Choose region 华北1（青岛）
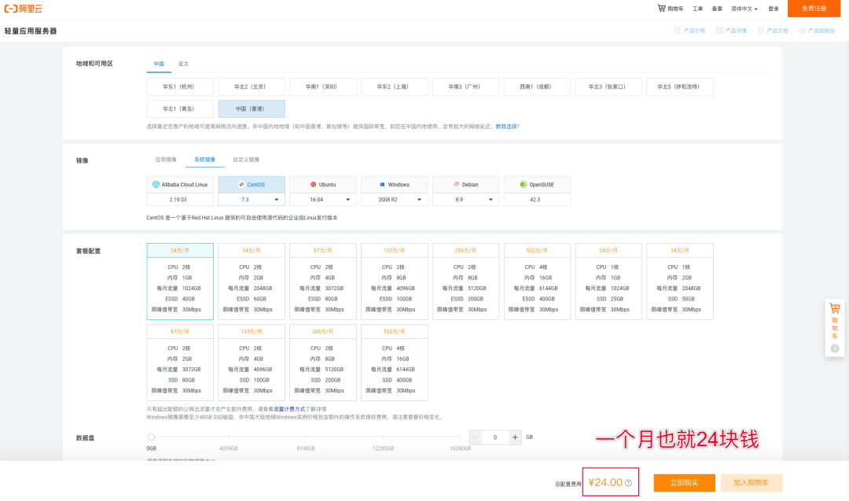Viewport: 849px width, 501px height. coord(180,109)
